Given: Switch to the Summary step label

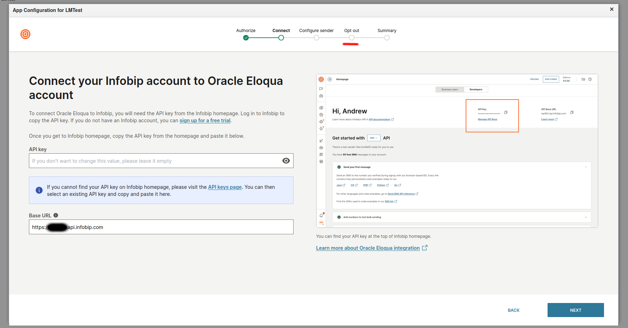Looking at the screenshot, I should click(x=387, y=31).
